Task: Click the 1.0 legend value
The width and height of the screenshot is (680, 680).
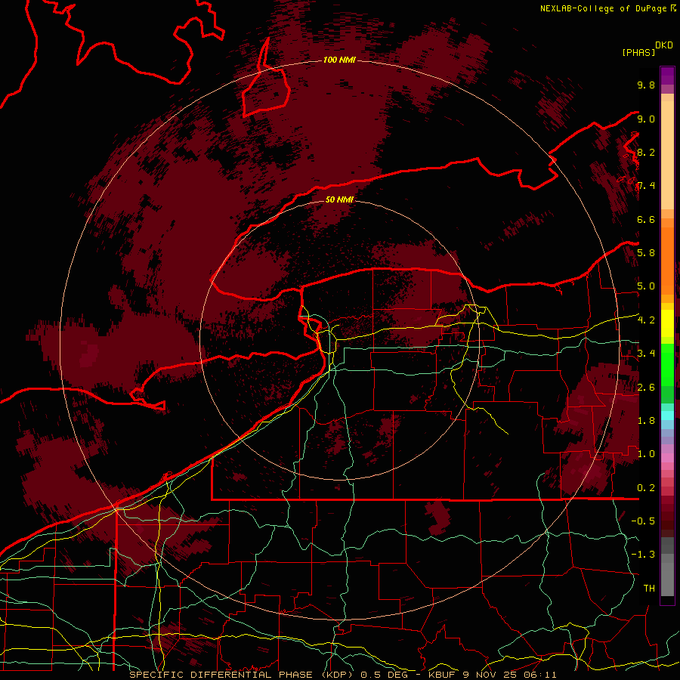Action: click(x=646, y=454)
